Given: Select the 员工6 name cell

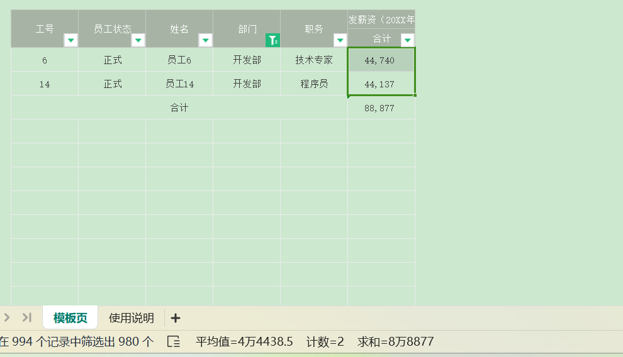Looking at the screenshot, I should 179,60.
